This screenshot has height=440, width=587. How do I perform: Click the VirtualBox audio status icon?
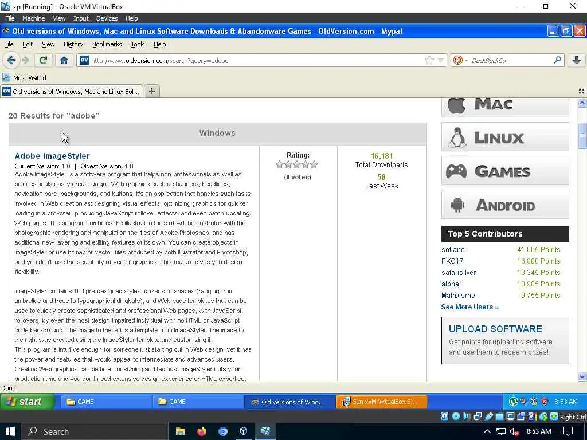click(467, 416)
